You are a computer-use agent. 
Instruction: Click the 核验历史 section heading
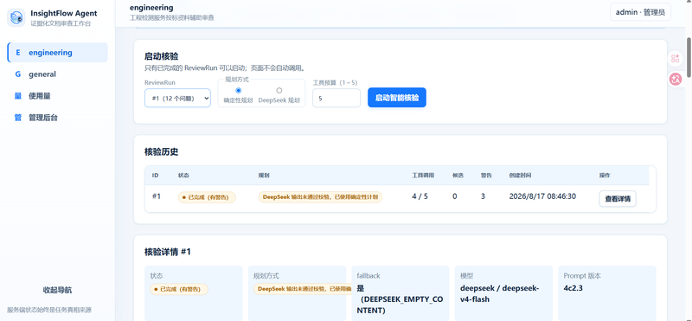(x=162, y=152)
